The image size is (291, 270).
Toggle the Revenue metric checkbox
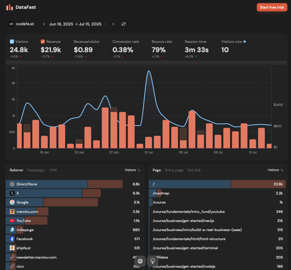[x=43, y=41]
